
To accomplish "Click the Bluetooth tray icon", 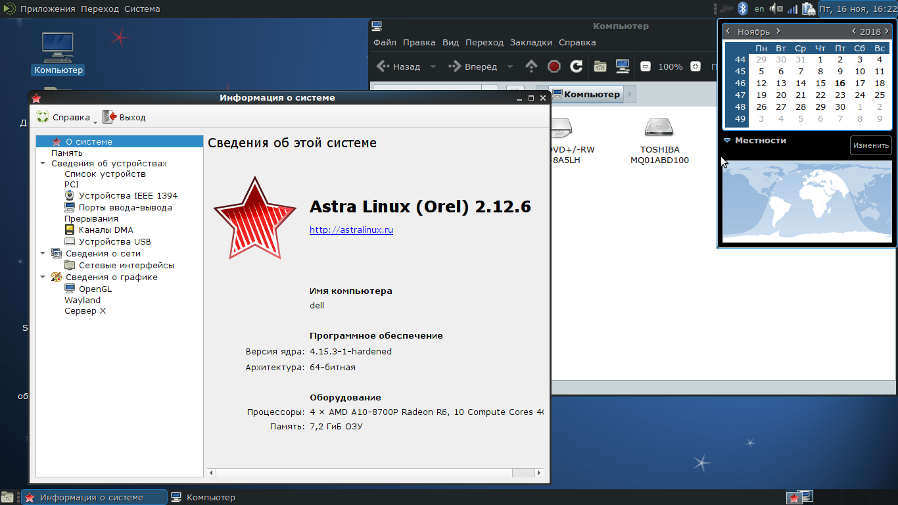I will (x=743, y=9).
